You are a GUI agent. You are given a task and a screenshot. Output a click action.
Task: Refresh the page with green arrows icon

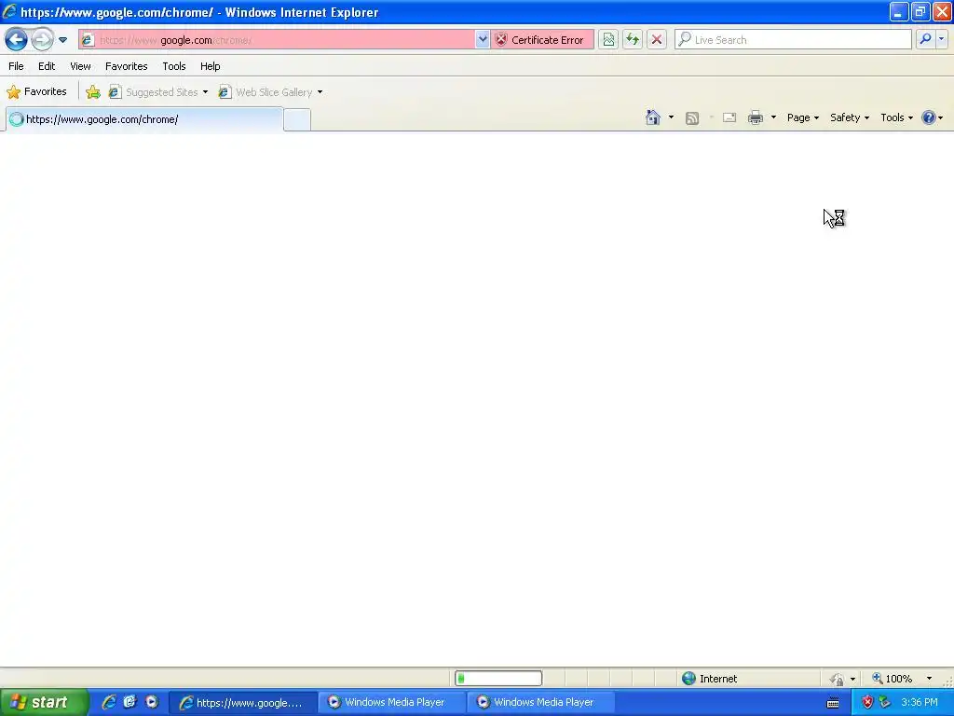[x=633, y=40]
